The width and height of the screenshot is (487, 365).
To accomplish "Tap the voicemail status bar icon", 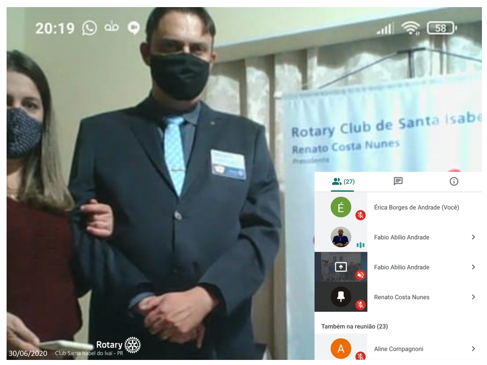I will pyautogui.click(x=112, y=27).
